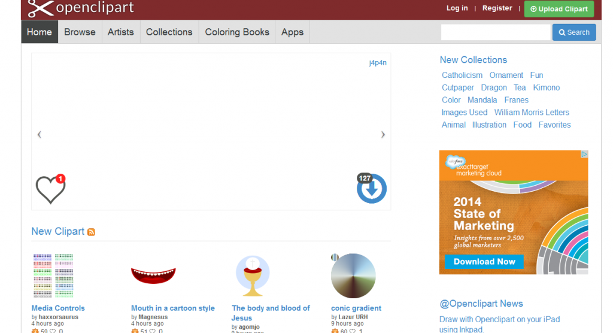Go to next slide with right chevron

pos(383,135)
